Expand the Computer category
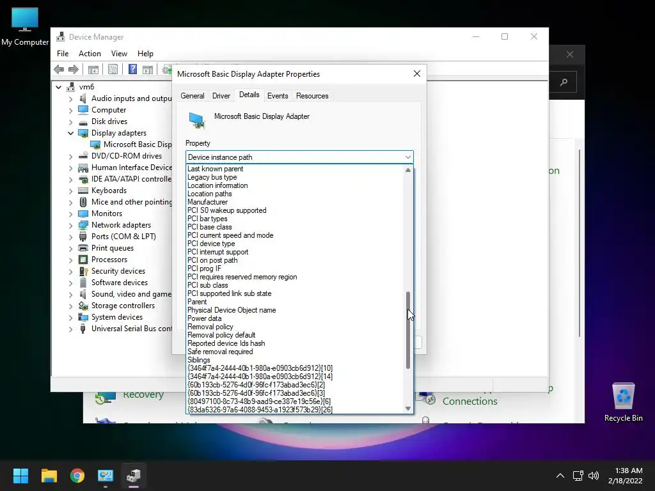Image resolution: width=655 pixels, height=491 pixels. pos(70,110)
